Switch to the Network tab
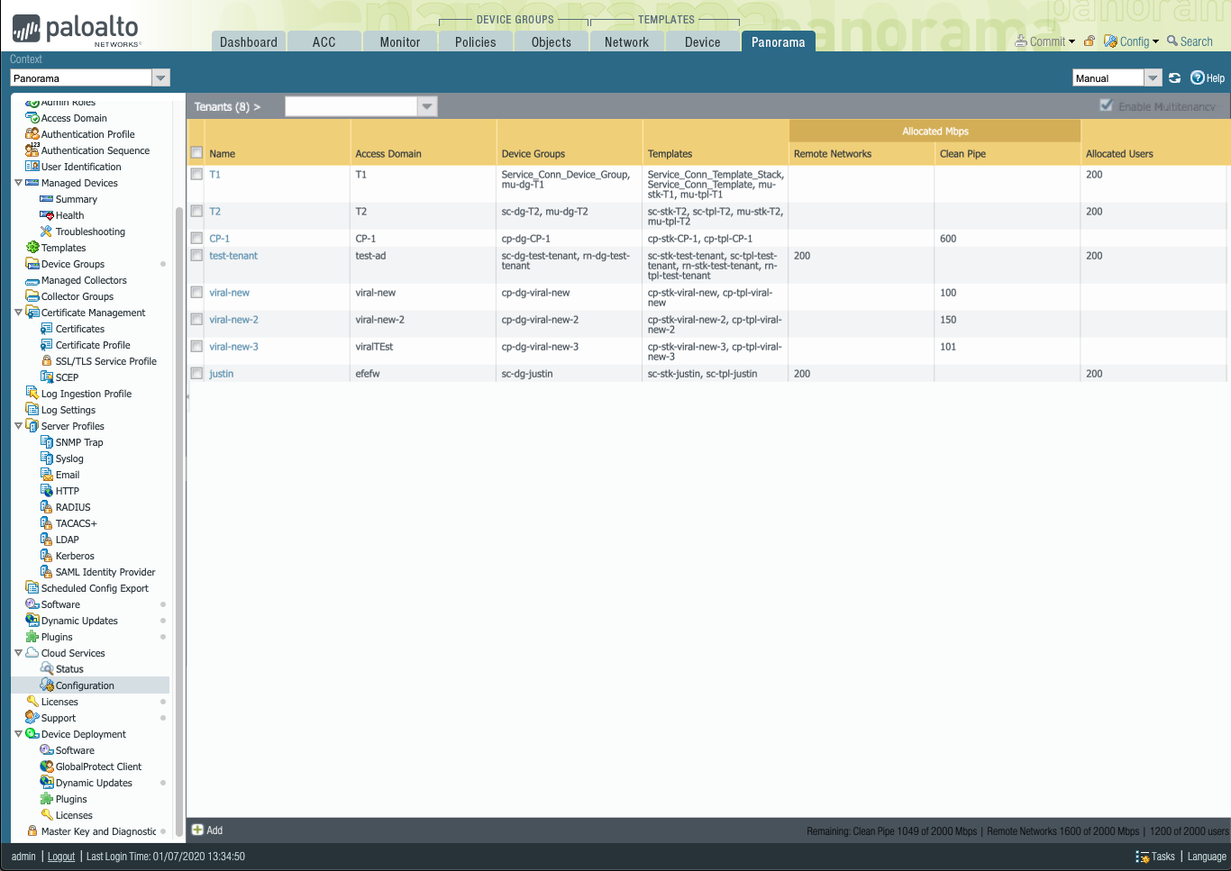1231x871 pixels. [x=627, y=41]
